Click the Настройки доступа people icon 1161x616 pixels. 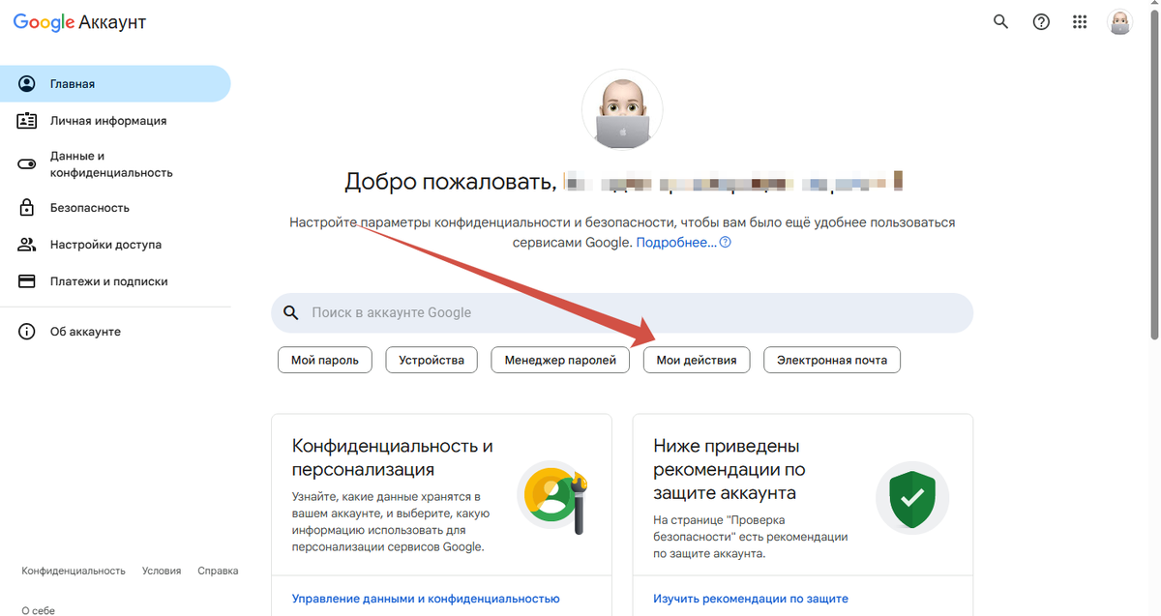click(27, 245)
